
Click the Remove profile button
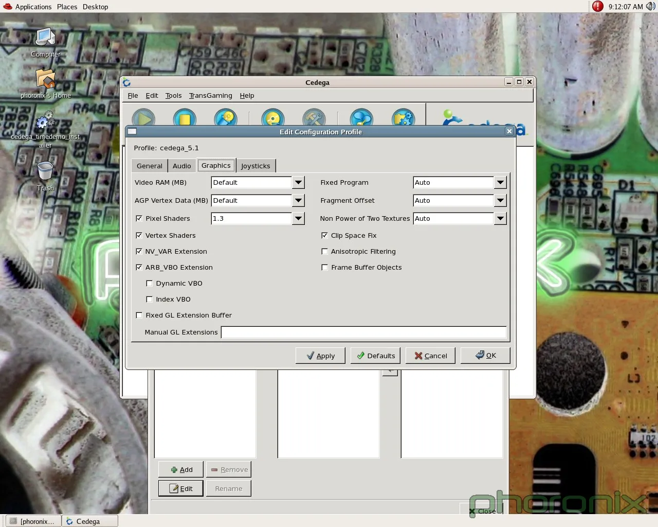(x=229, y=469)
